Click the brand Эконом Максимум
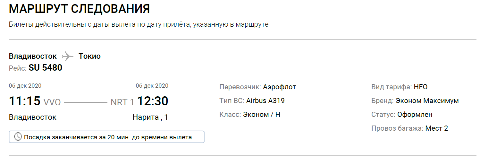The width and height of the screenshot is (480, 157). [427, 100]
